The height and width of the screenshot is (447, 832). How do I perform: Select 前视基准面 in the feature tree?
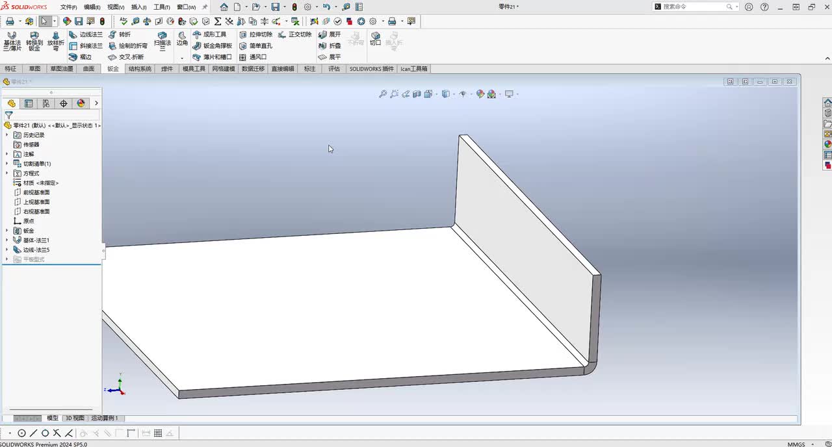32,192
